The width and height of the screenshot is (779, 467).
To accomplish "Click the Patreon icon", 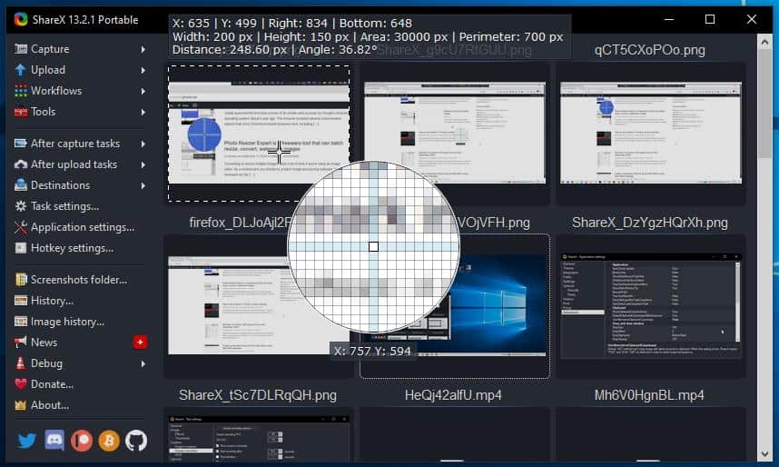I will tap(82, 441).
